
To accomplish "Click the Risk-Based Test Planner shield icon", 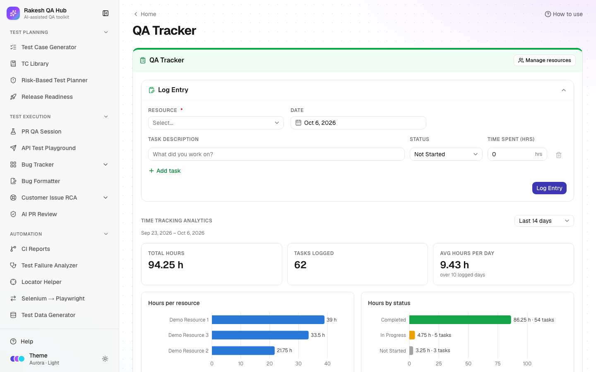I will [13, 80].
